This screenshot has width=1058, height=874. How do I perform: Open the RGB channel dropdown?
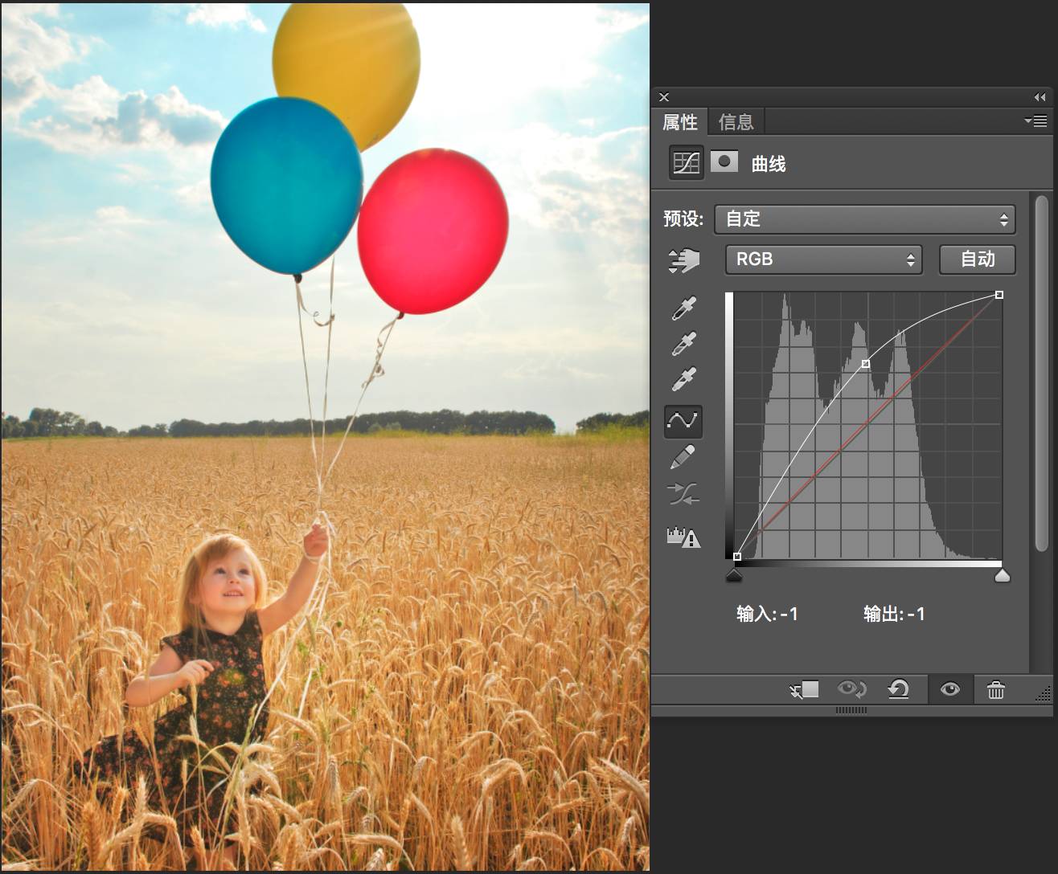coord(823,259)
